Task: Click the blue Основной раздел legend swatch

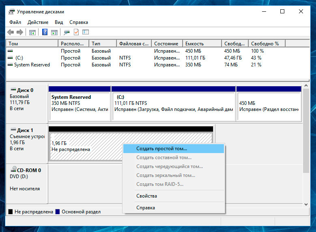Action: pyautogui.click(x=58, y=212)
